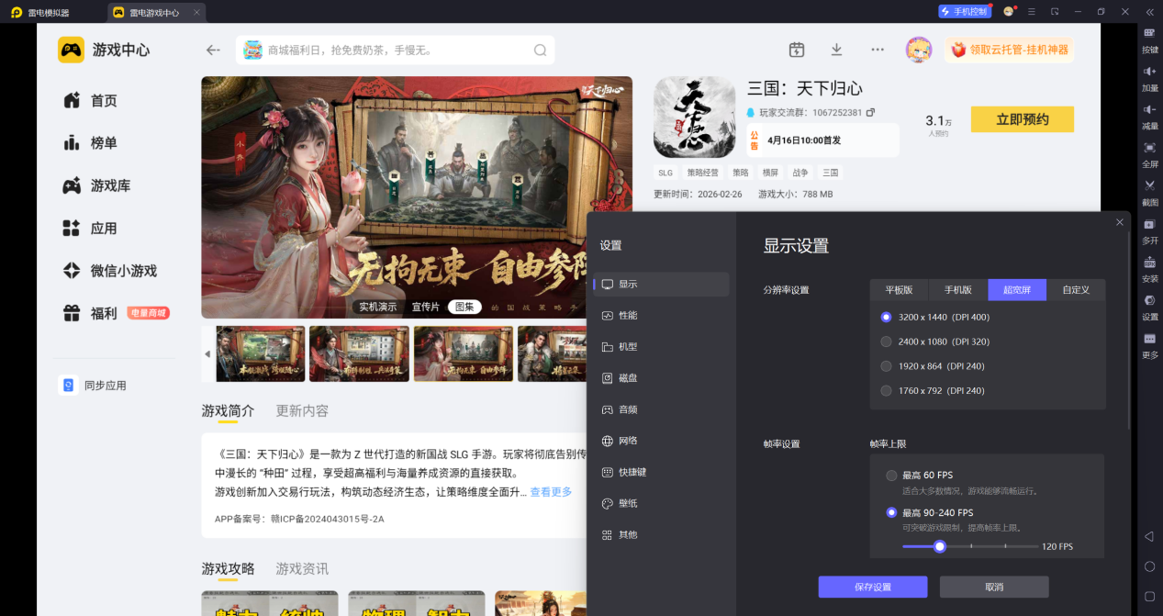Image resolution: width=1163 pixels, height=616 pixels.
Task: Open 快捷键 shortcut settings category
Action: coord(661,472)
